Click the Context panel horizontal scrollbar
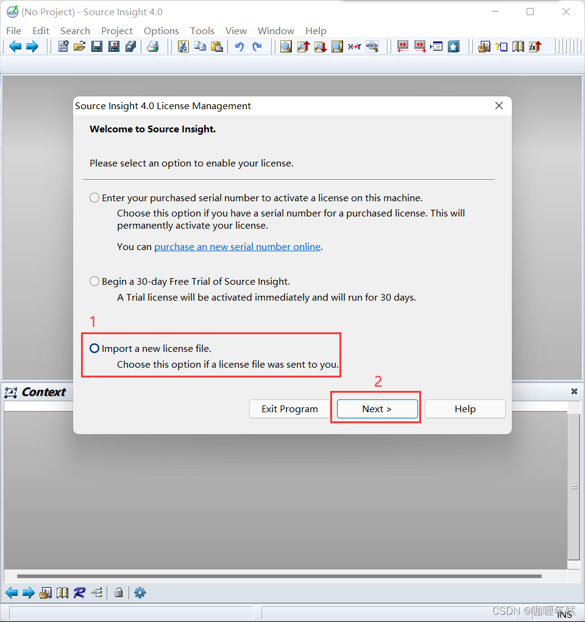This screenshot has height=622, width=585. [x=280, y=576]
